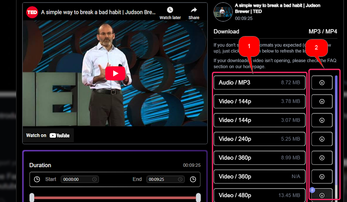
Task: Download the Video / 480p file
Action: point(322,195)
